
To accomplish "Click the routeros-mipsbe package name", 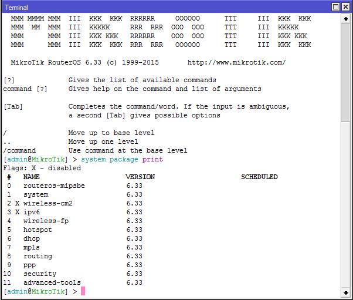I will coord(54,186).
